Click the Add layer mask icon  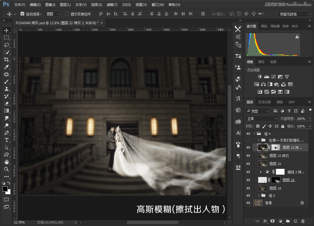272,222
